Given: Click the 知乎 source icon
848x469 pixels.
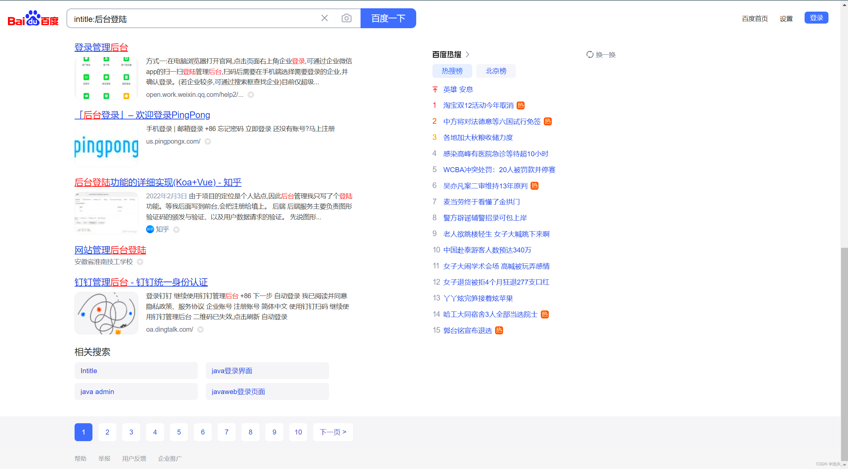Looking at the screenshot, I should [x=150, y=229].
